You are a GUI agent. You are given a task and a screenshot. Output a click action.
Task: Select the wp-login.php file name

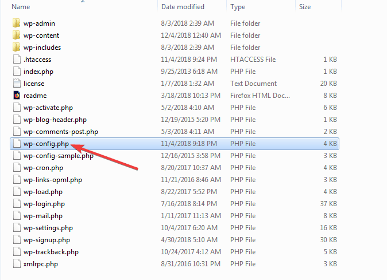click(44, 204)
